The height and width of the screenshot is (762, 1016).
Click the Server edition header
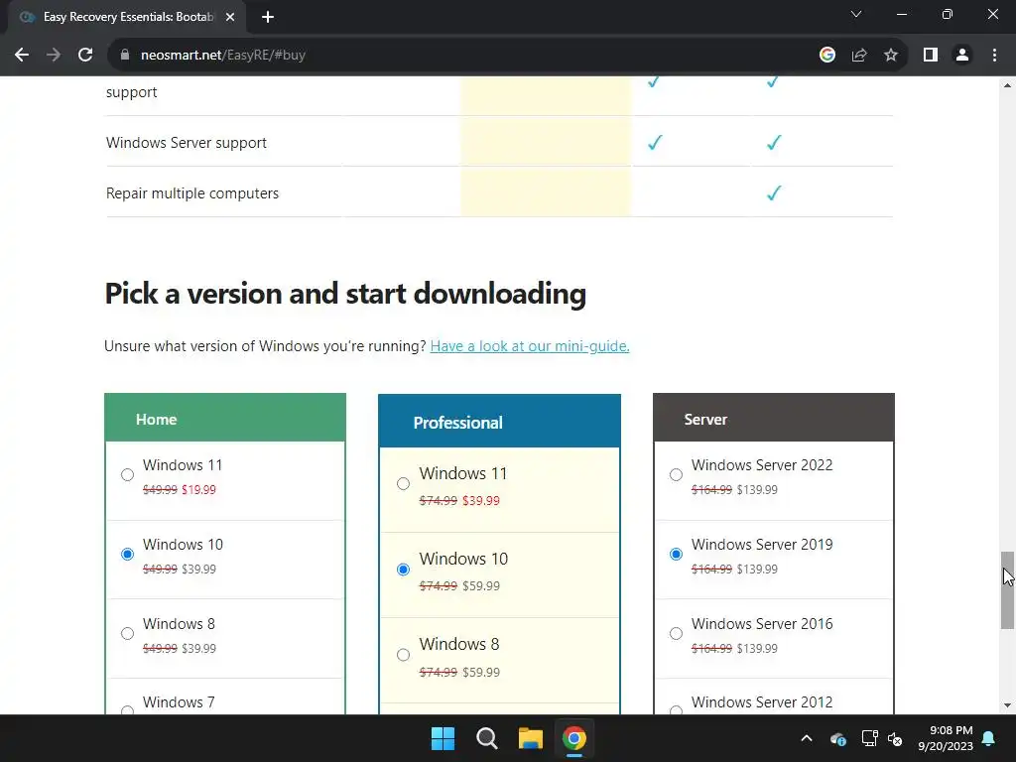click(x=774, y=418)
